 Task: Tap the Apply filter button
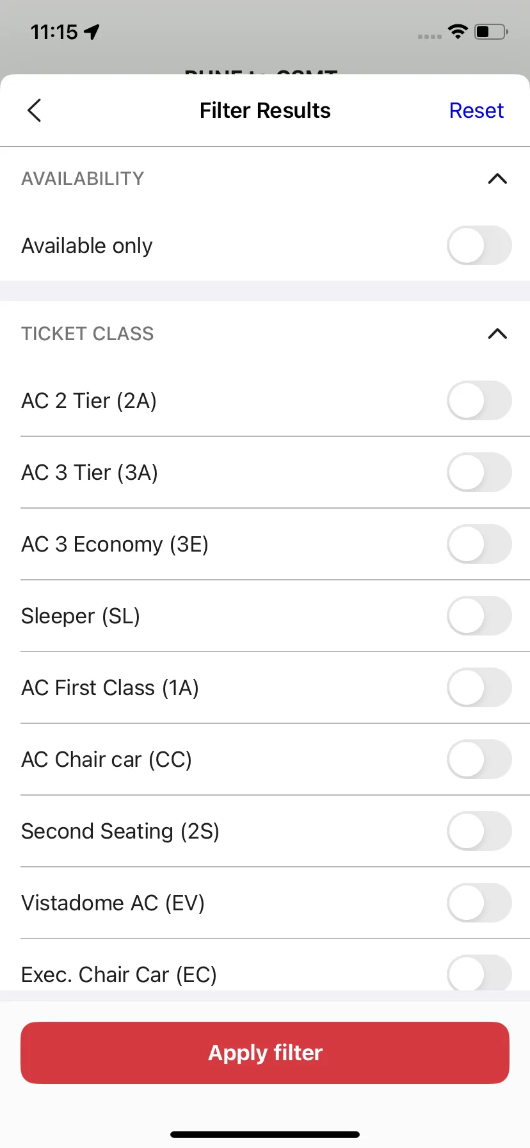click(x=265, y=1053)
